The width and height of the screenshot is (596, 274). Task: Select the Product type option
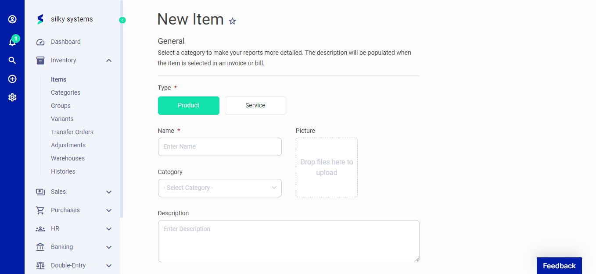(x=189, y=106)
